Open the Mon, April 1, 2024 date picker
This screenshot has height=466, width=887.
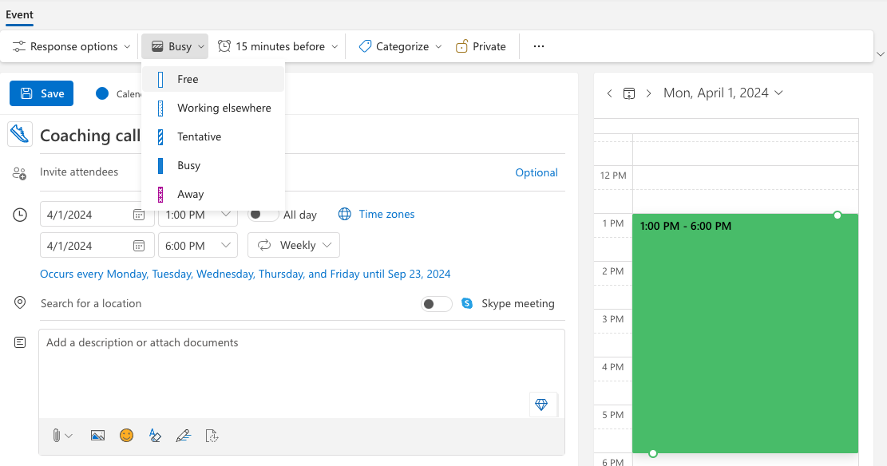(x=723, y=93)
